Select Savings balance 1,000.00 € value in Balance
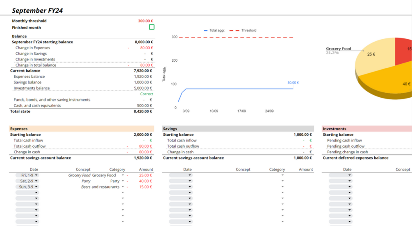The width and height of the screenshot is (412, 231). (x=143, y=82)
